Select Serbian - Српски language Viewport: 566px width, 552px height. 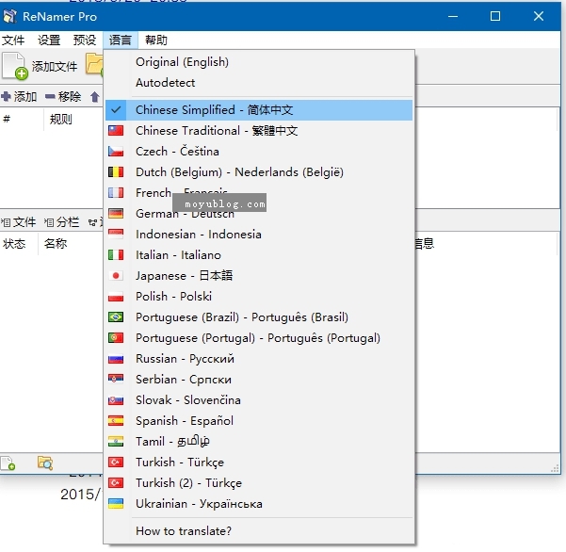coord(259,380)
